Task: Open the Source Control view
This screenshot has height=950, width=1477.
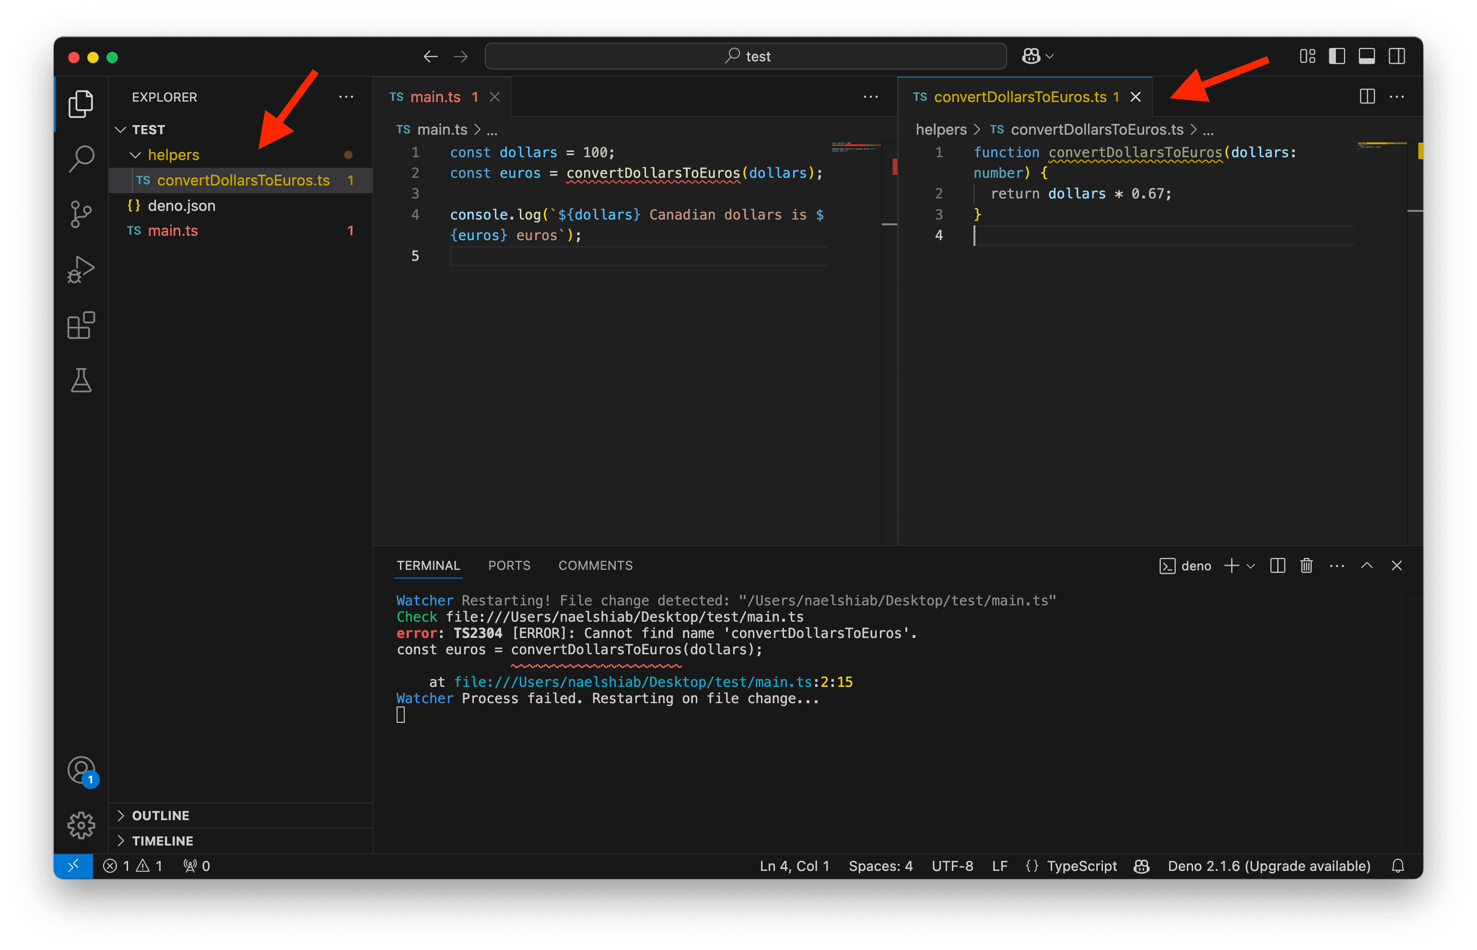Action: [81, 214]
